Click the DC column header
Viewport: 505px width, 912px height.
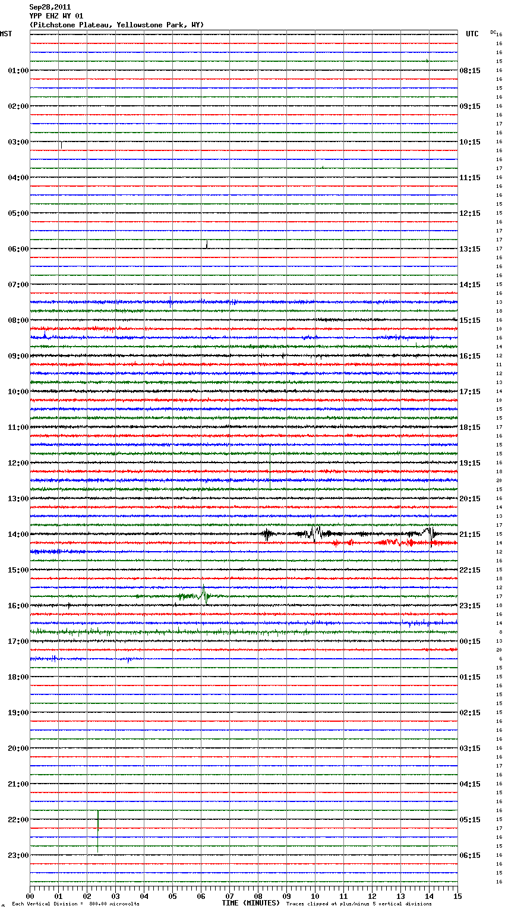point(493,32)
